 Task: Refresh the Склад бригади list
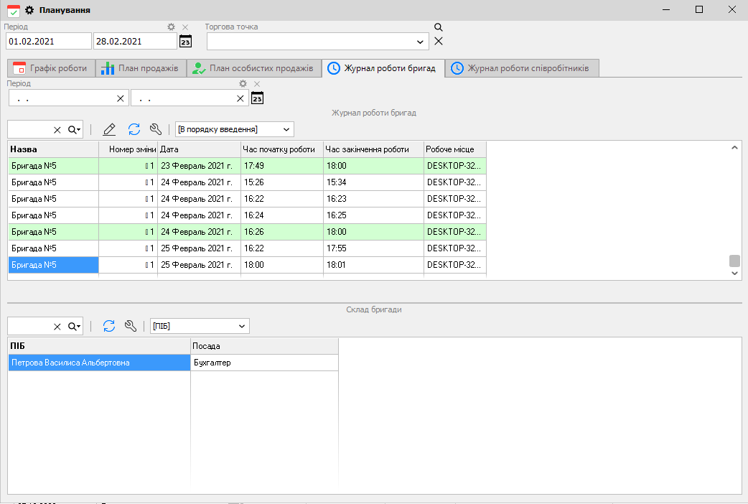point(109,326)
